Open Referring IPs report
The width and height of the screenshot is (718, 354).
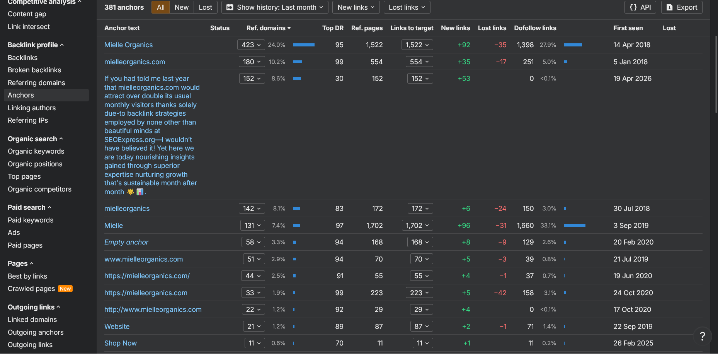click(x=28, y=120)
